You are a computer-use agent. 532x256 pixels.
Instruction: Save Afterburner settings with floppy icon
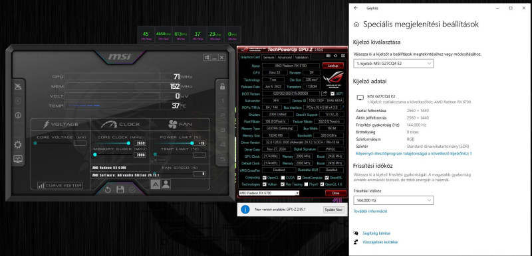(x=120, y=190)
